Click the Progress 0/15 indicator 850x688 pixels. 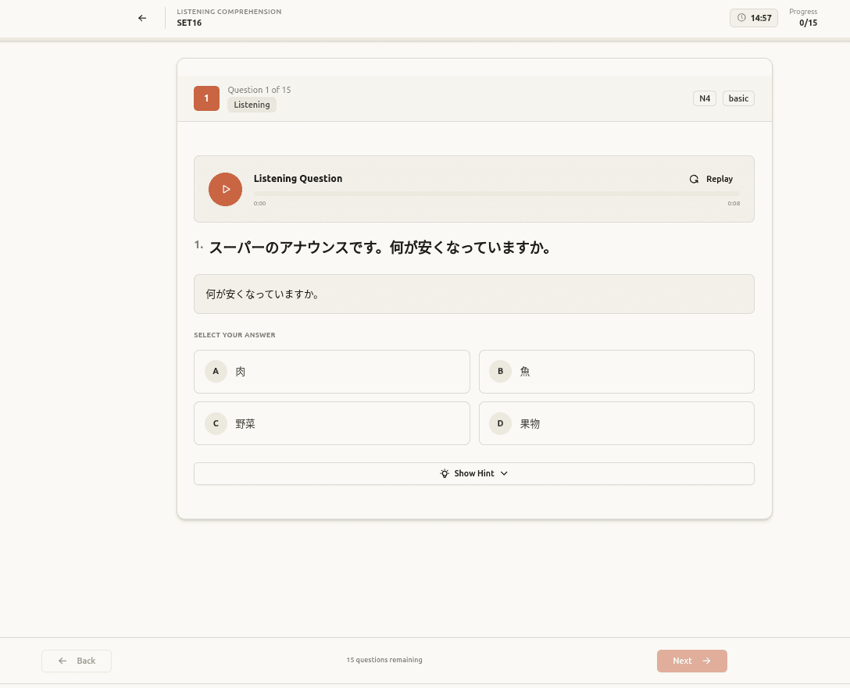[x=803, y=17]
